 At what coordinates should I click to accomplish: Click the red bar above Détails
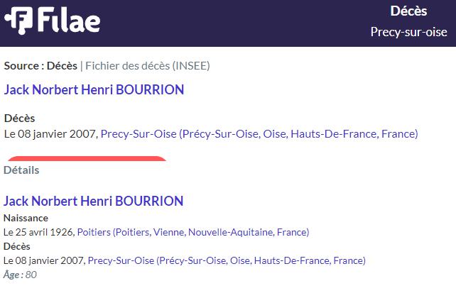pos(87,159)
